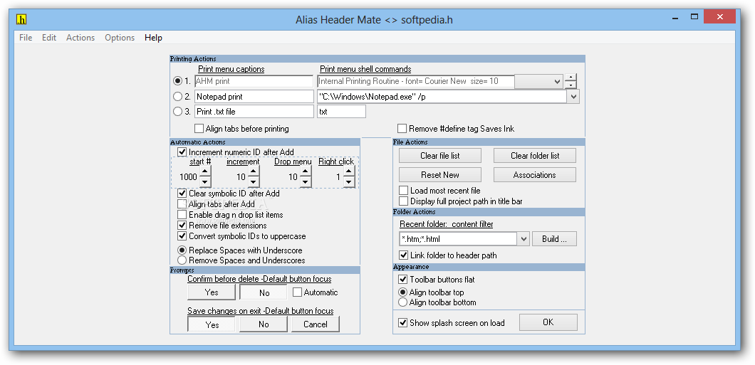
Task: Enable Remove #define tag Saves Ink
Action: (402, 128)
